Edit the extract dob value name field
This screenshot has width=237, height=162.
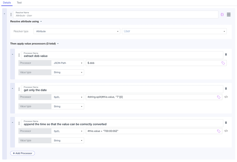tap(122, 55)
